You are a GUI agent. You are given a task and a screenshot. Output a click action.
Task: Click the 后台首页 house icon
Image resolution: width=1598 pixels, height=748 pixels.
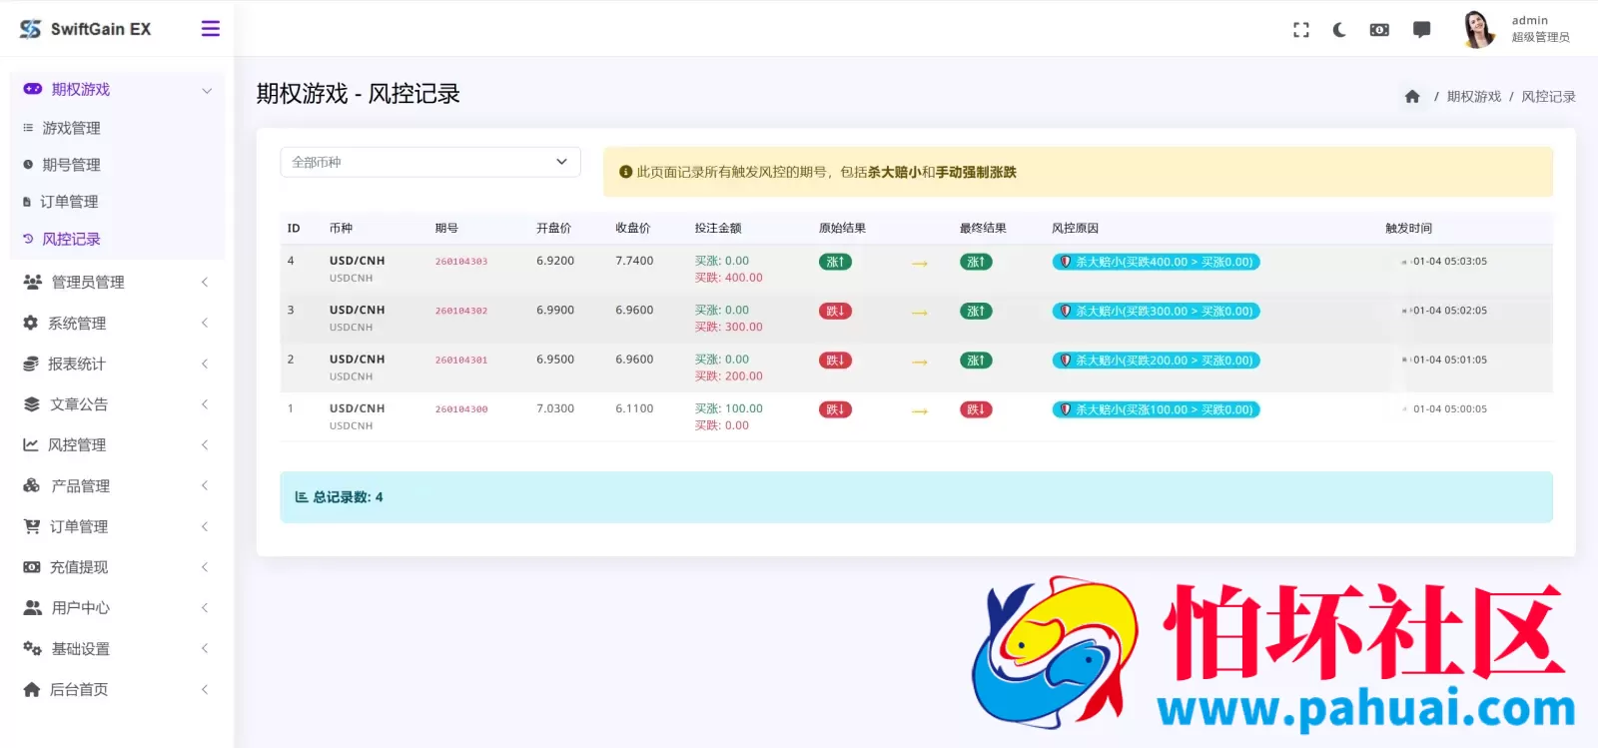coord(32,689)
